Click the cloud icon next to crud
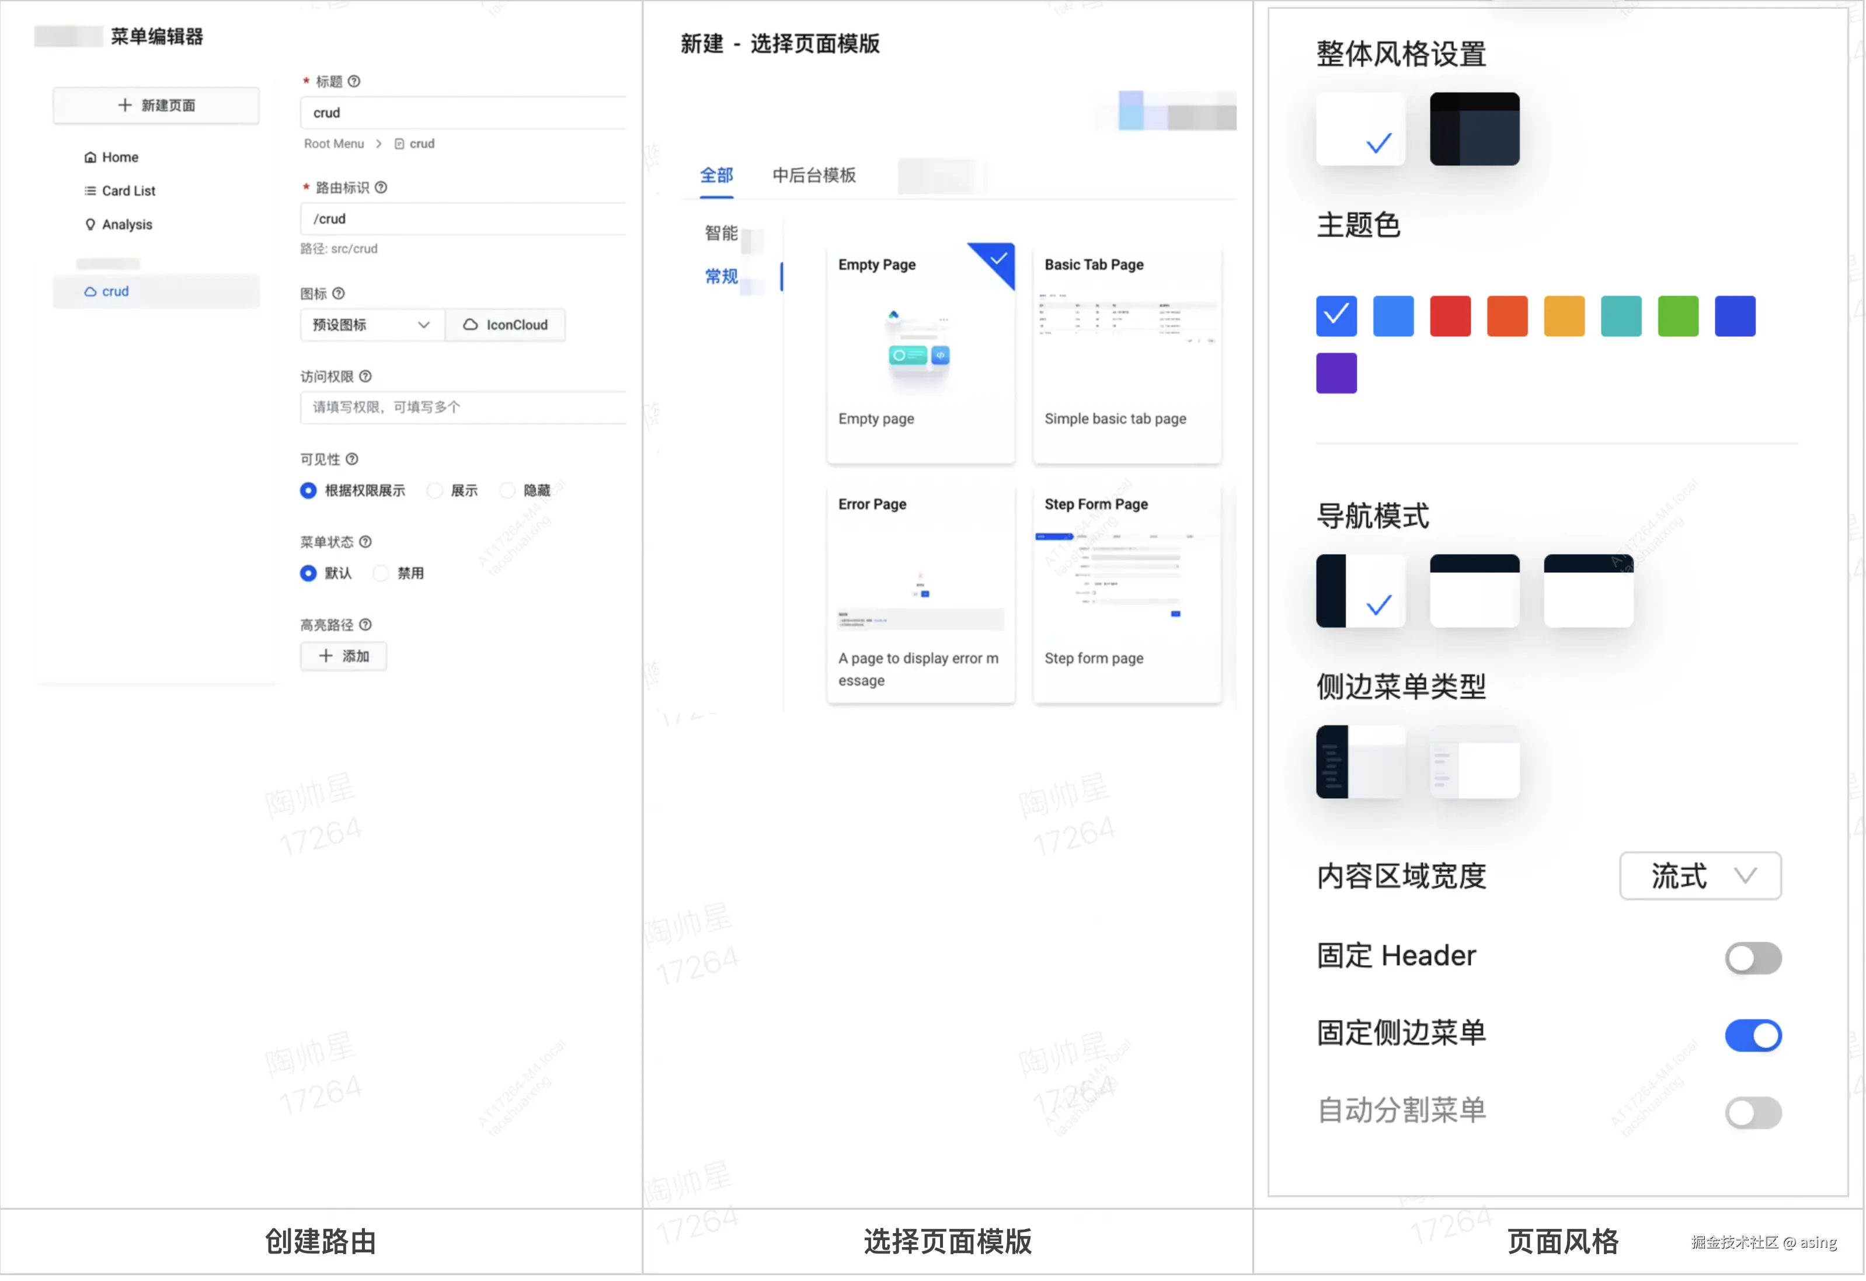The height and width of the screenshot is (1281, 1866). pos(89,291)
